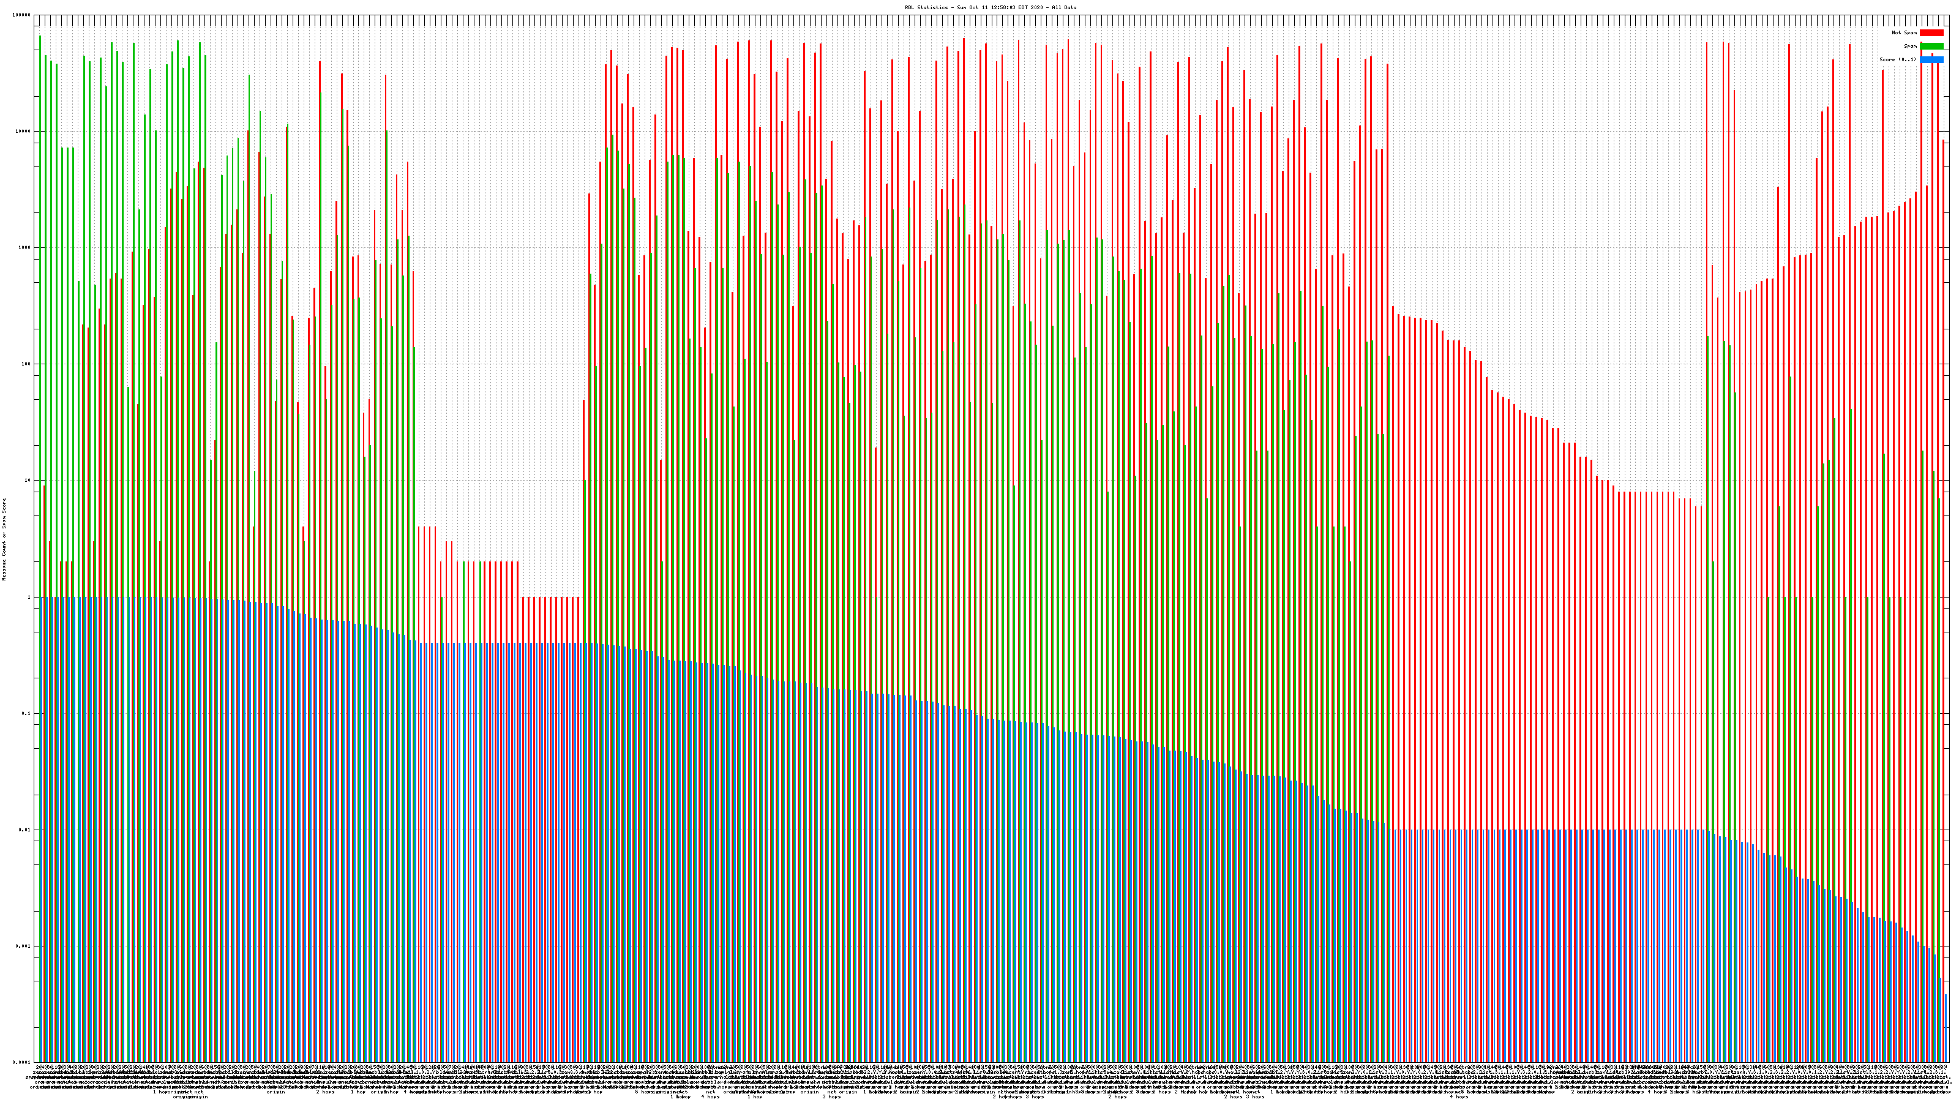1959x1102 pixels.
Task: Click the 1000 y-axis tick label
Action: (24, 248)
